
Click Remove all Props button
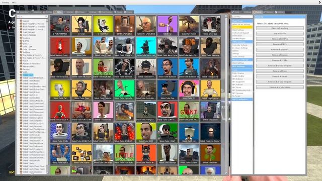[280, 71]
